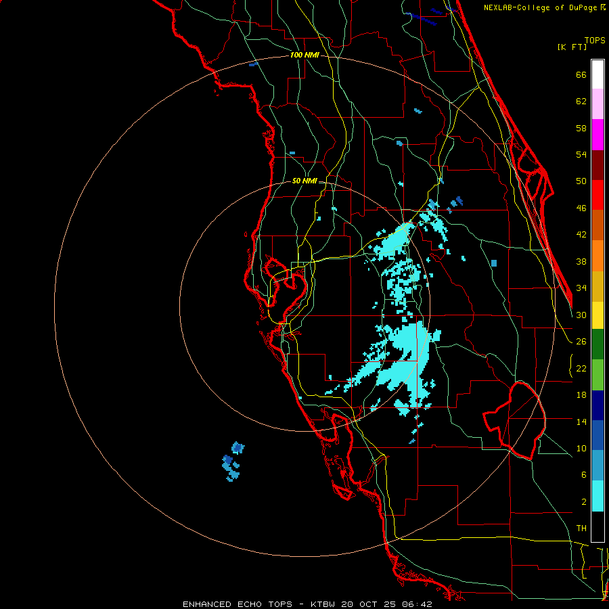Click the blue offshore echo cluster in the Gulf

[x=233, y=461]
